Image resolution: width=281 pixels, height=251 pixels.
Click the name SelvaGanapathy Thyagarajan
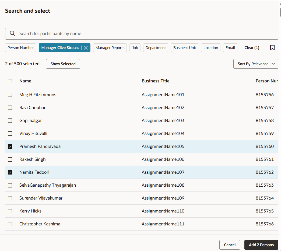click(x=48, y=185)
